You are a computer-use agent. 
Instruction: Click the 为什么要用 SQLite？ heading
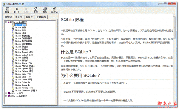pyautogui.click(x=80, y=76)
